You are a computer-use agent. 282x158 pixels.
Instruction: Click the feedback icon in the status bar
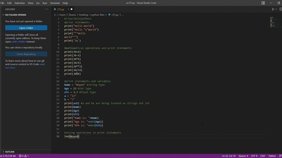280,156
